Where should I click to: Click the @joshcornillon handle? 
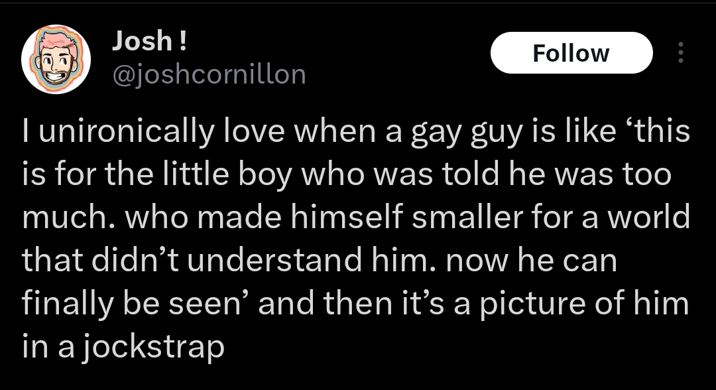(x=209, y=74)
